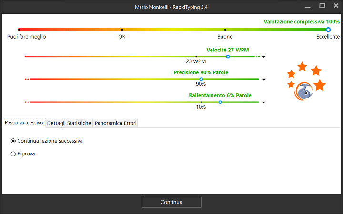Click the Buono point on rating scale
This screenshot has width=343, height=214.
tap(225, 30)
